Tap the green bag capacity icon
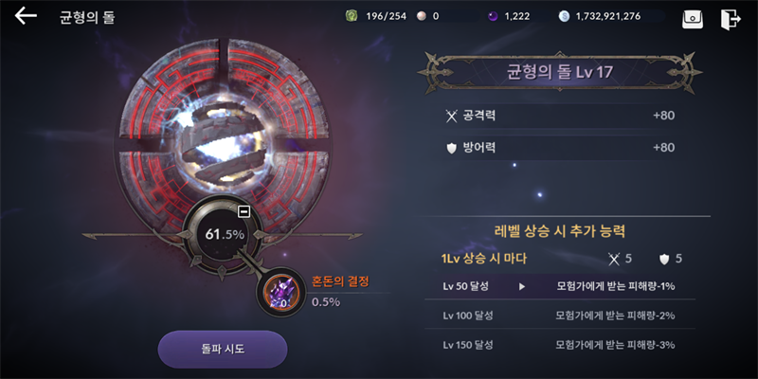 click(x=352, y=16)
